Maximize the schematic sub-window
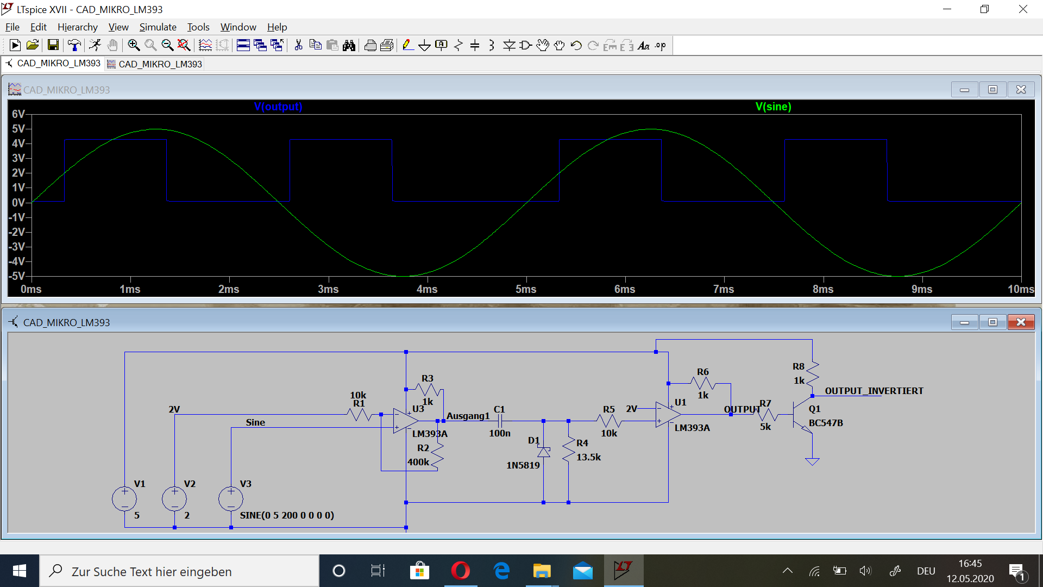Screen dimensions: 1043x587 992,322
